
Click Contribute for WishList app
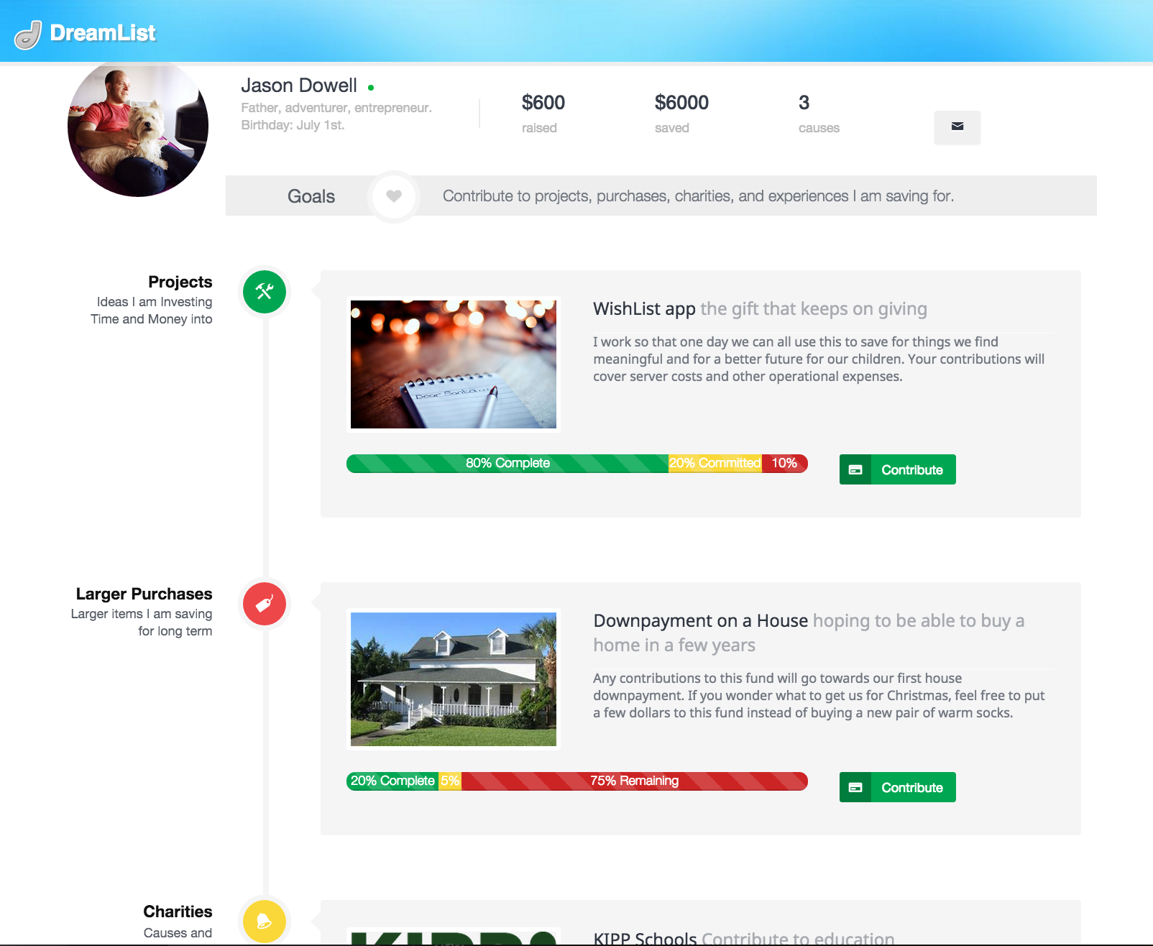897,469
